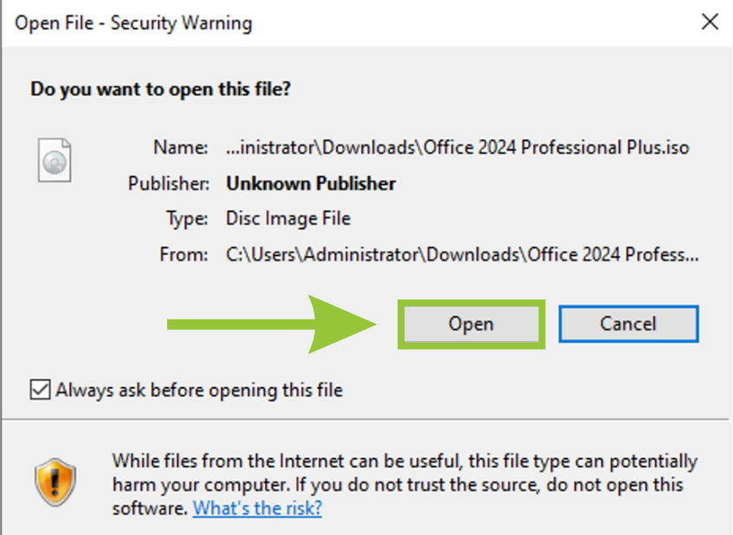733x535 pixels.
Task: Click the 'Publisher:' field label
Action: pos(169,184)
